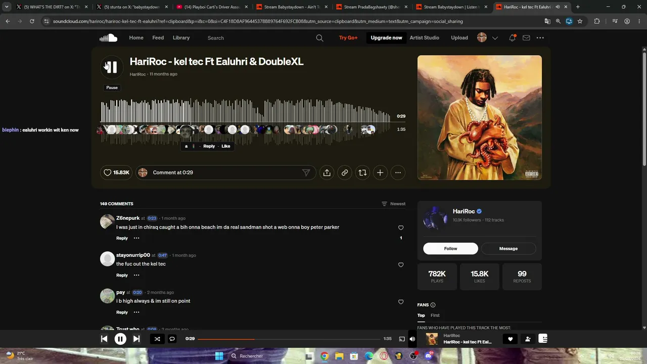Open the header three-dots more menu
The height and width of the screenshot is (364, 647).
click(x=540, y=38)
